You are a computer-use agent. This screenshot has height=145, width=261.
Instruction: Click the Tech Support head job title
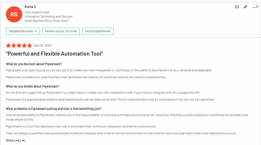pyautogui.click(x=37, y=12)
